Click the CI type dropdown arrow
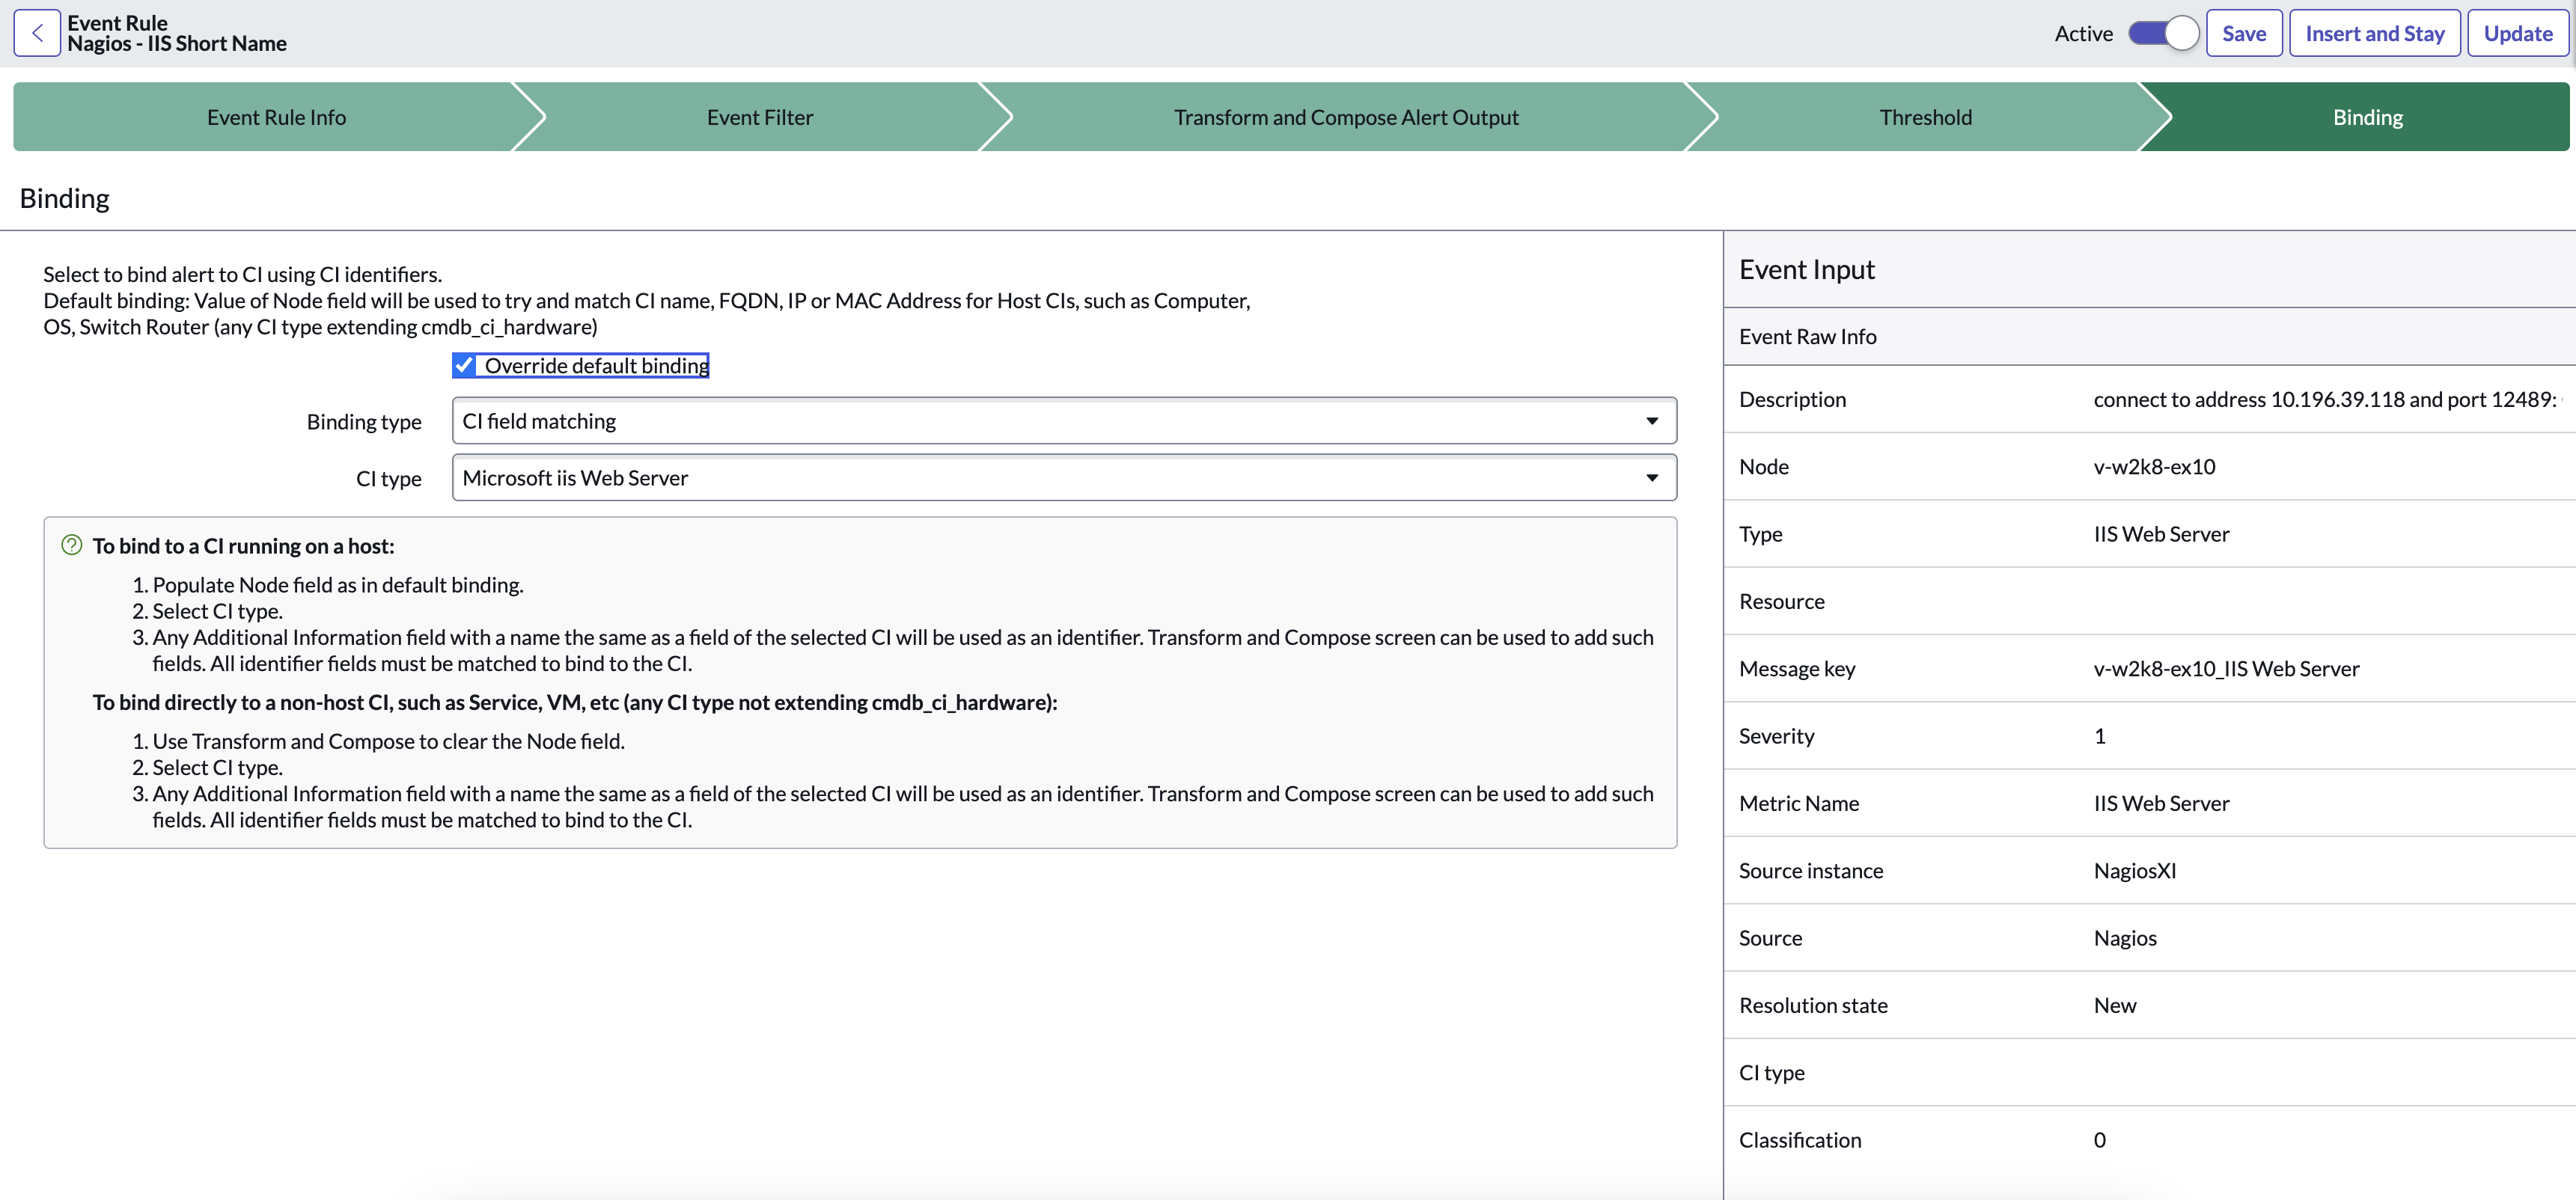Viewport: 2576px width, 1200px height. [1652, 478]
